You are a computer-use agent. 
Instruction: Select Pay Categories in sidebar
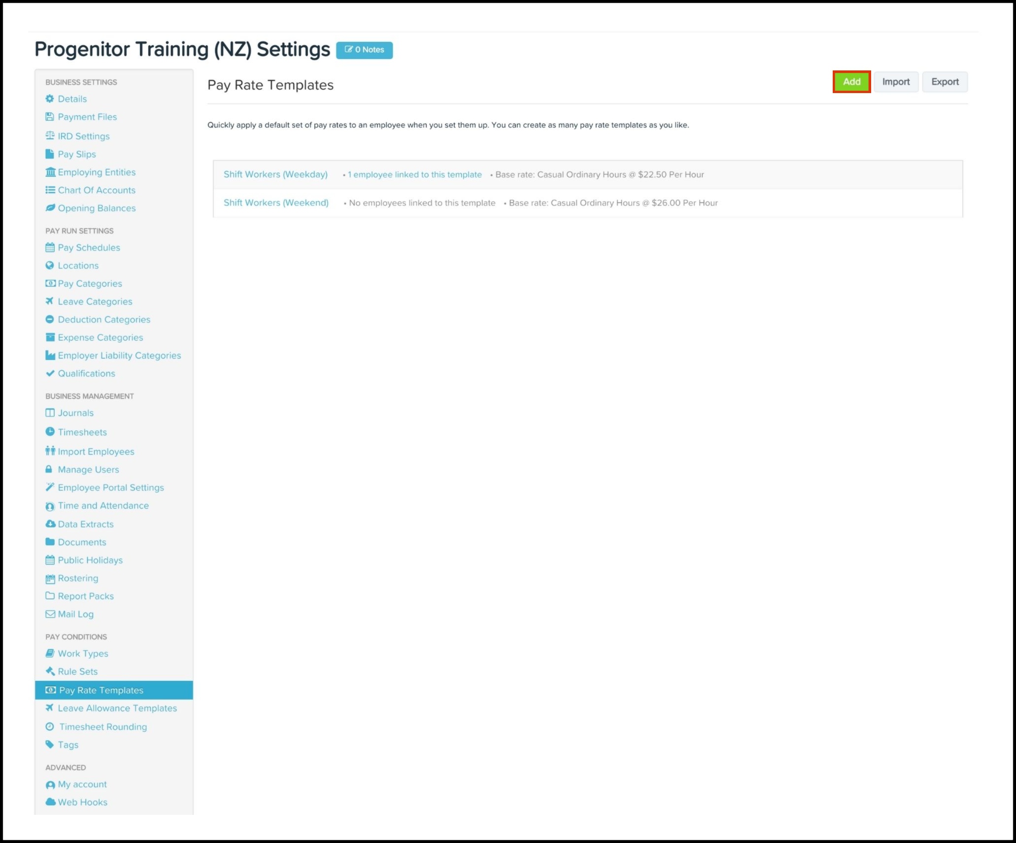(x=90, y=283)
